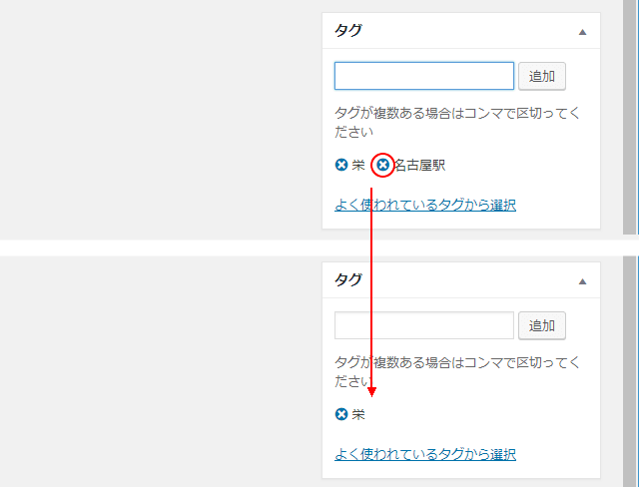Click the X icon beside 栄 in the panel containing 名古屋駅

pyautogui.click(x=341, y=165)
